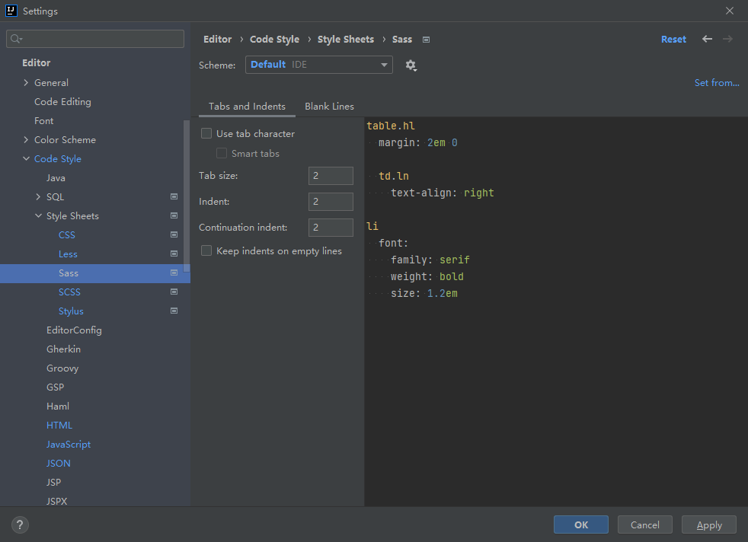Click the OK button
Viewport: 748px width, 542px height.
tap(580, 524)
